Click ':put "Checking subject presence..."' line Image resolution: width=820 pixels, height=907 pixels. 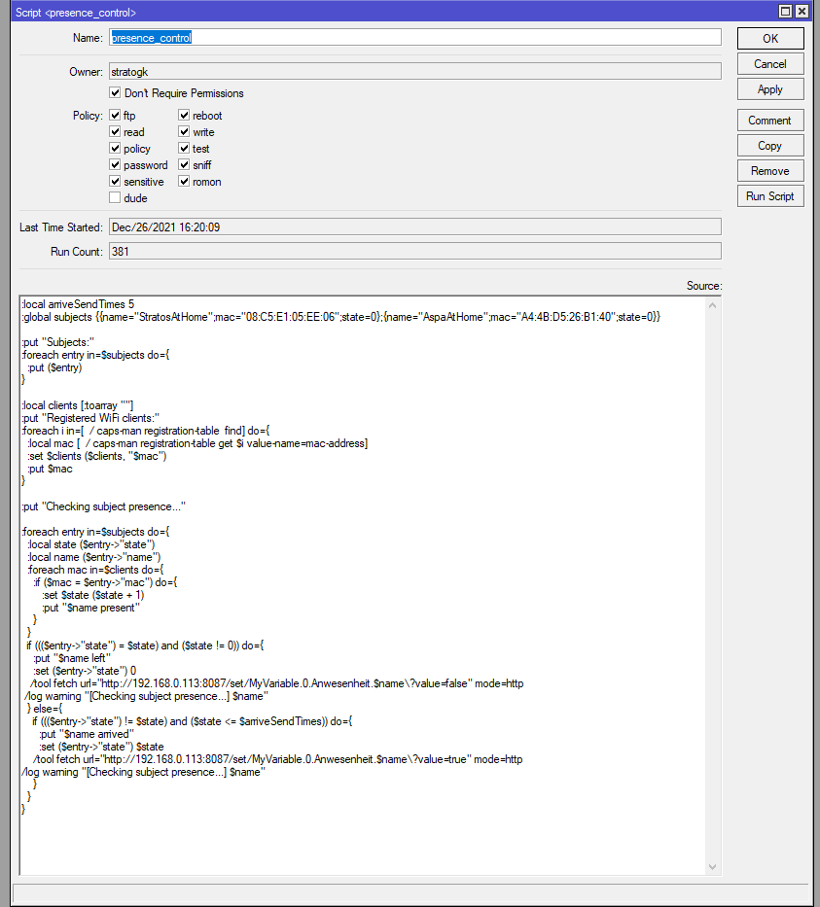103,506
